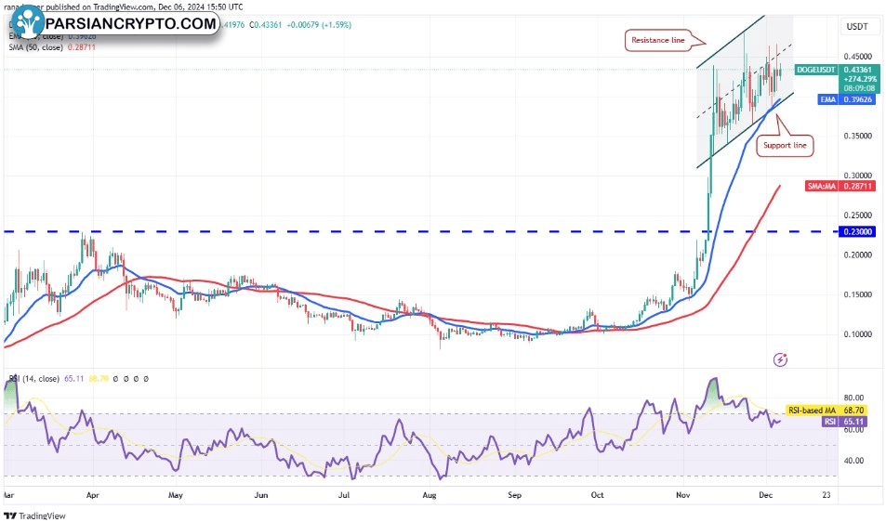This screenshot has width=886, height=522.
Task: Click the 08:09:08 candle countdown timer
Action: coord(859,88)
